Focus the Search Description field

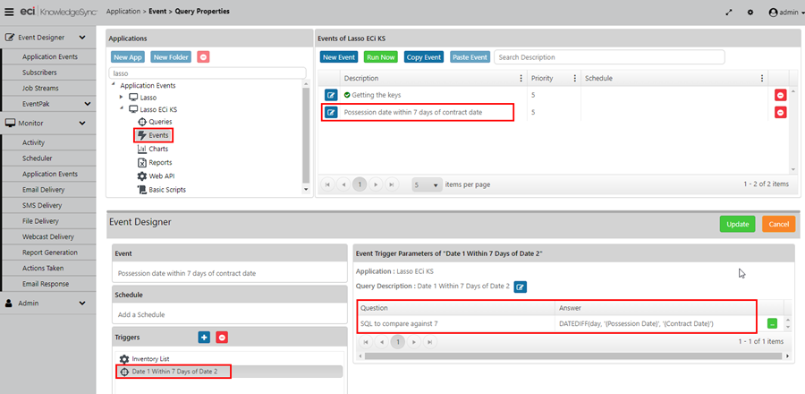609,57
